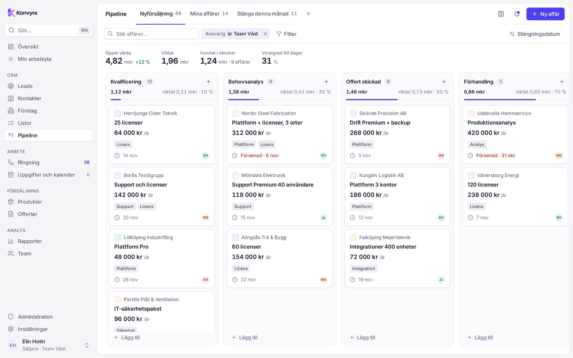Viewport: 573px width, 358px height.
Task: Open Produkter in sidebar
Action: coord(48,202)
